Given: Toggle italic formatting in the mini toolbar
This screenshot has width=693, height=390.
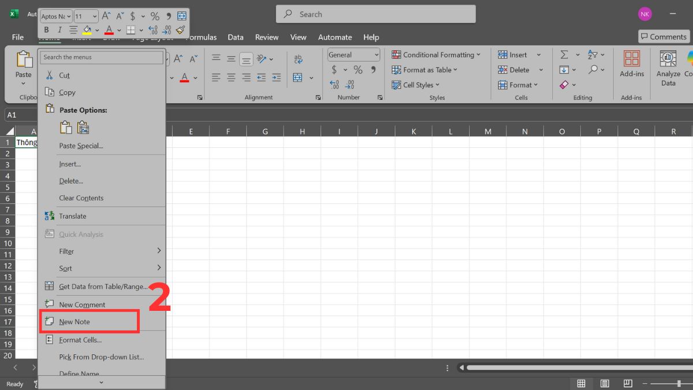Looking at the screenshot, I should pos(60,29).
